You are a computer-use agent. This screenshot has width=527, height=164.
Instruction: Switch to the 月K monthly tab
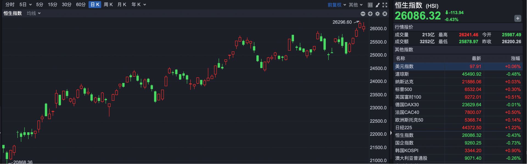122,5
